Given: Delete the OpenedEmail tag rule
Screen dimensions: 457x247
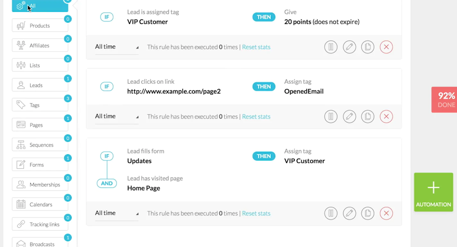Looking at the screenshot, I should click(386, 116).
